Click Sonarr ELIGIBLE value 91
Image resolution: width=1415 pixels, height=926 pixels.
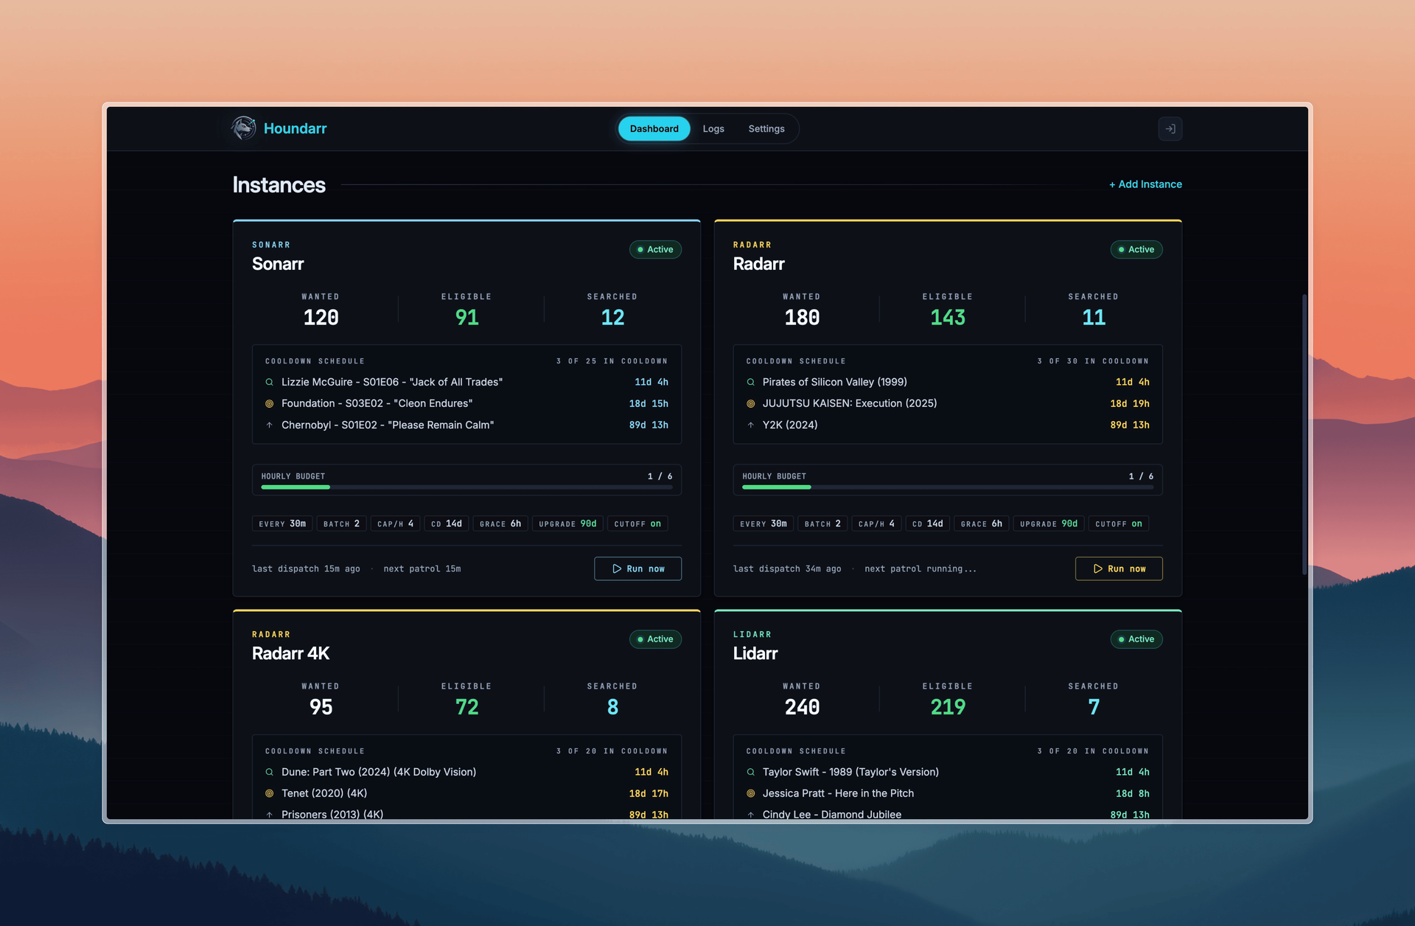(467, 318)
